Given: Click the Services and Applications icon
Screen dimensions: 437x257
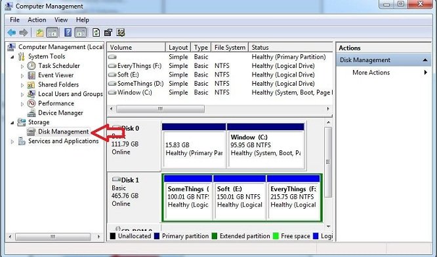Looking at the screenshot, I should [x=22, y=141].
